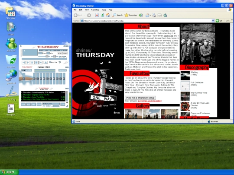The image size is (234, 175).
Task: Adjust the equalizer preamp slider
Action: [x=24, y=79]
